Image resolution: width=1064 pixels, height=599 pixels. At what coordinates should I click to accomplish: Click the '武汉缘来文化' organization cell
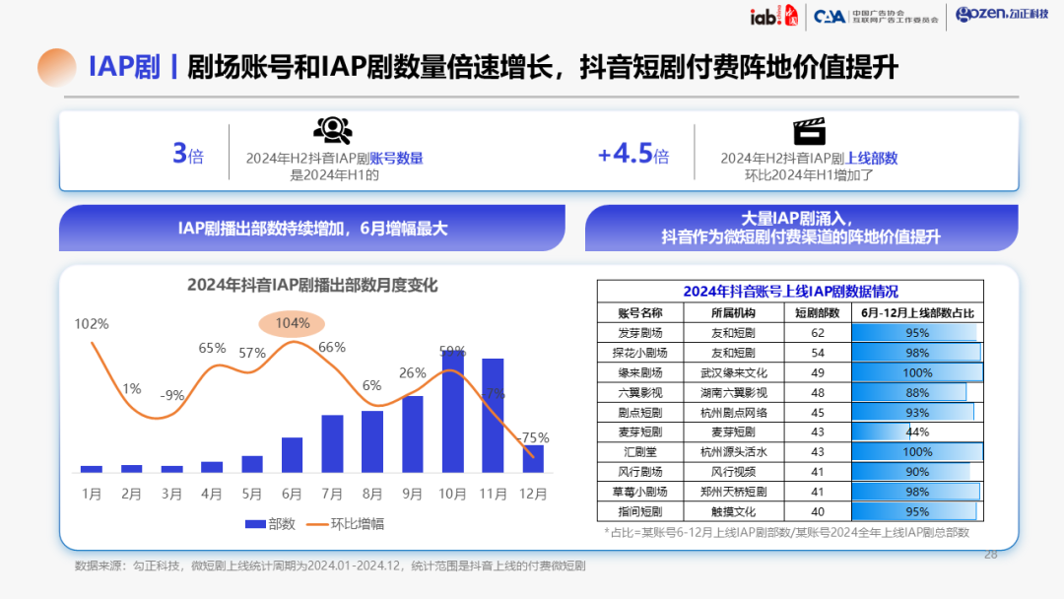(x=734, y=372)
